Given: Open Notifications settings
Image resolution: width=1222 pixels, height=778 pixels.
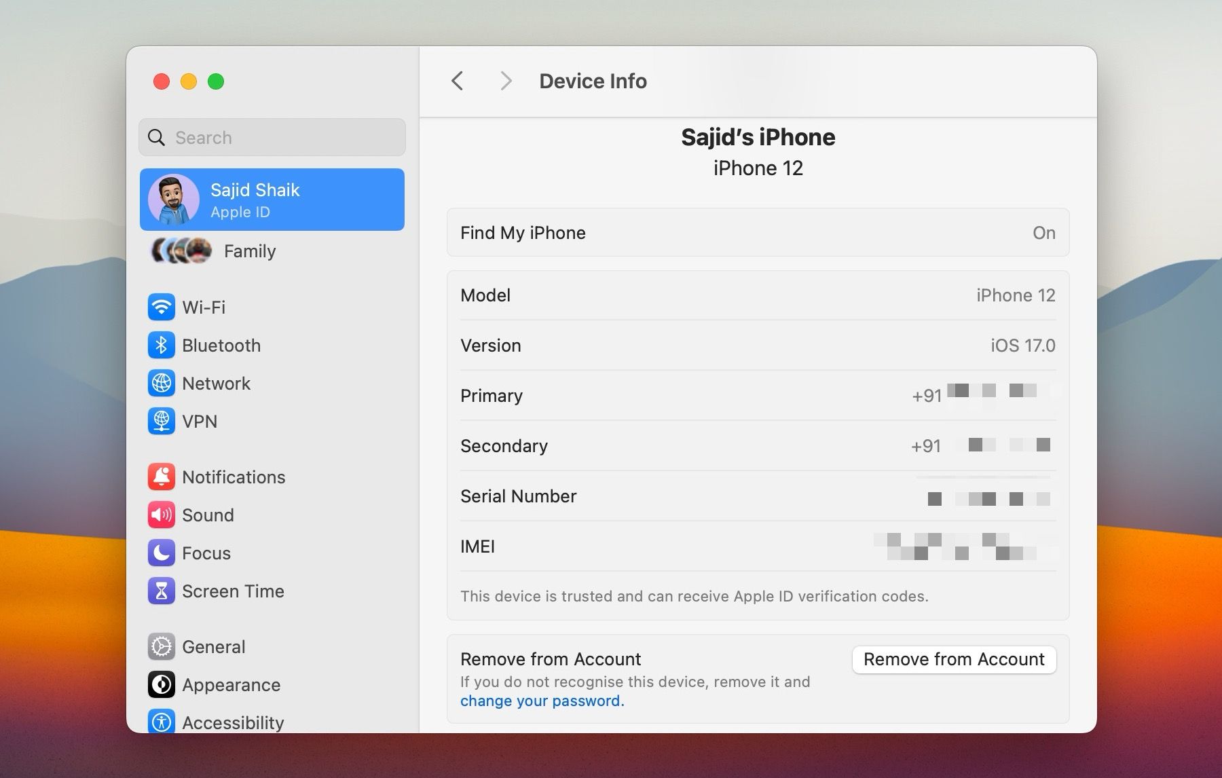Looking at the screenshot, I should tap(233, 477).
